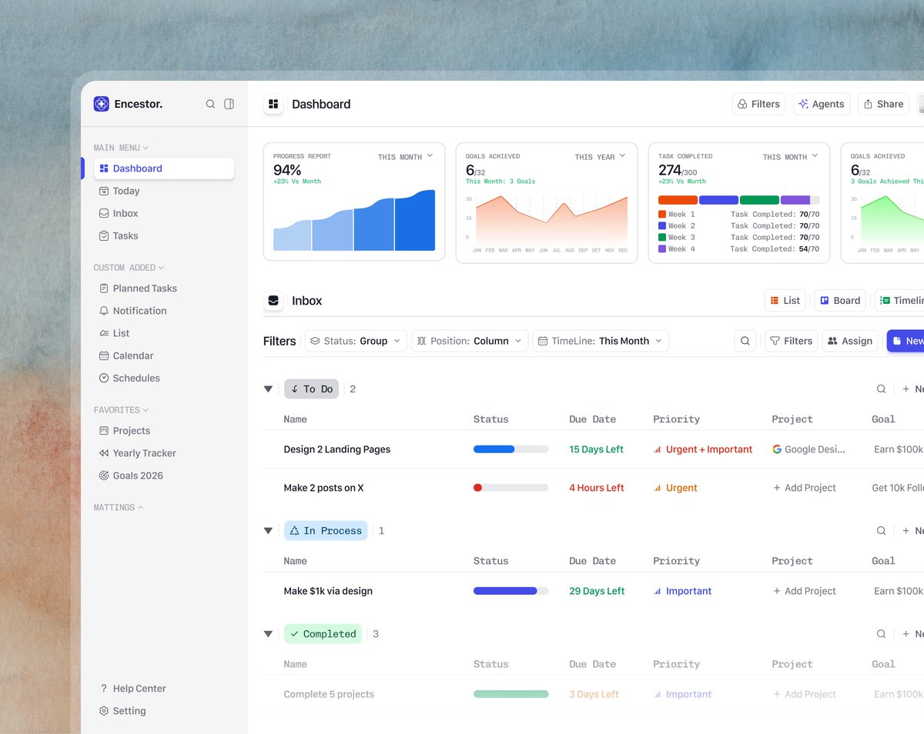Open search in the Inbox filter bar
Image resolution: width=924 pixels, height=734 pixels.
coord(745,341)
